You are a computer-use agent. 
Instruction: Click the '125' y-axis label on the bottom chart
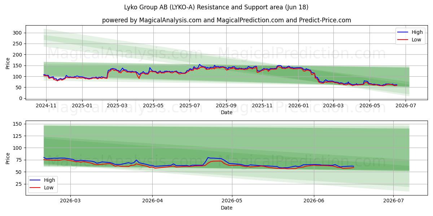(x=18, y=136)
